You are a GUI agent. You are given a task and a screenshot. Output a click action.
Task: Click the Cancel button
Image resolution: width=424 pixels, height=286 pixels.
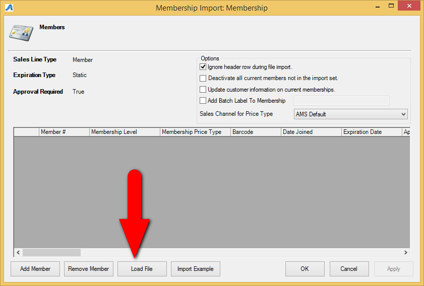(x=349, y=269)
